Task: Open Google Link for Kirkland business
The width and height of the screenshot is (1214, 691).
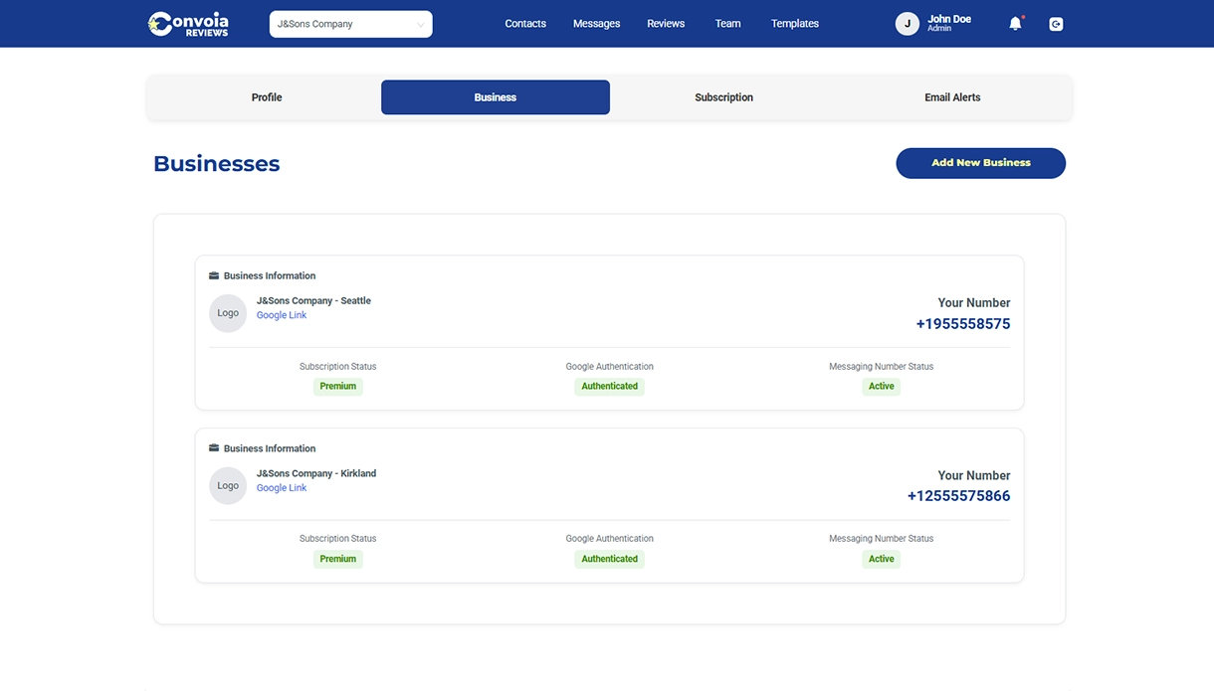Action: point(282,488)
